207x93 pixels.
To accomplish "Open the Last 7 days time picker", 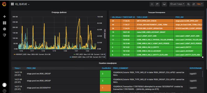I will 177,4.
